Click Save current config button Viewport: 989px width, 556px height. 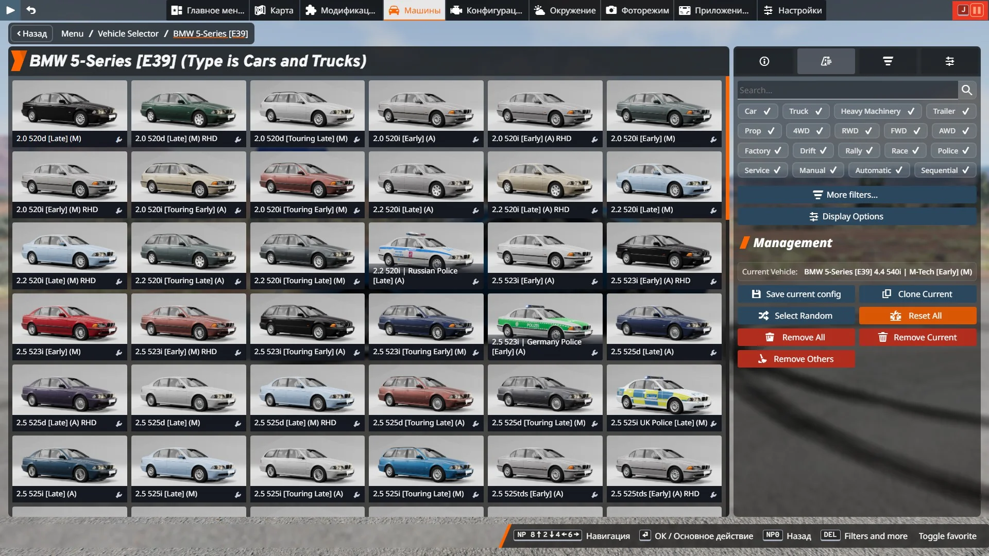[x=796, y=294]
